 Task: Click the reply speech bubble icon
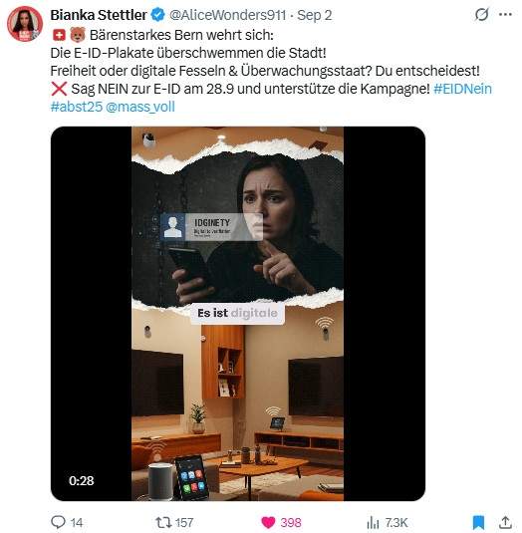(58, 522)
